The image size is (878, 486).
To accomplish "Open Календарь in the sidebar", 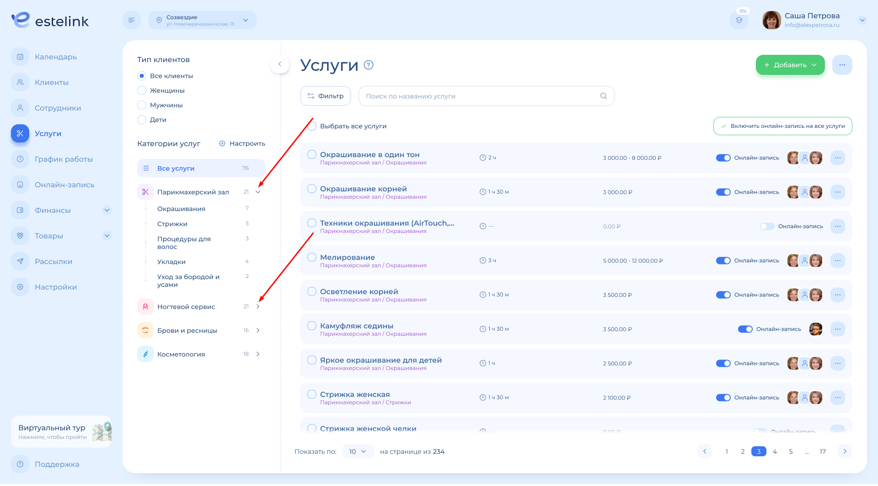I will click(x=56, y=57).
